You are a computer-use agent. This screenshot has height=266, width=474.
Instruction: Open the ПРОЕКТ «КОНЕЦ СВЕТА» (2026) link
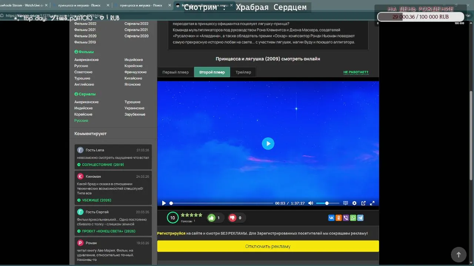pyautogui.click(x=109, y=231)
